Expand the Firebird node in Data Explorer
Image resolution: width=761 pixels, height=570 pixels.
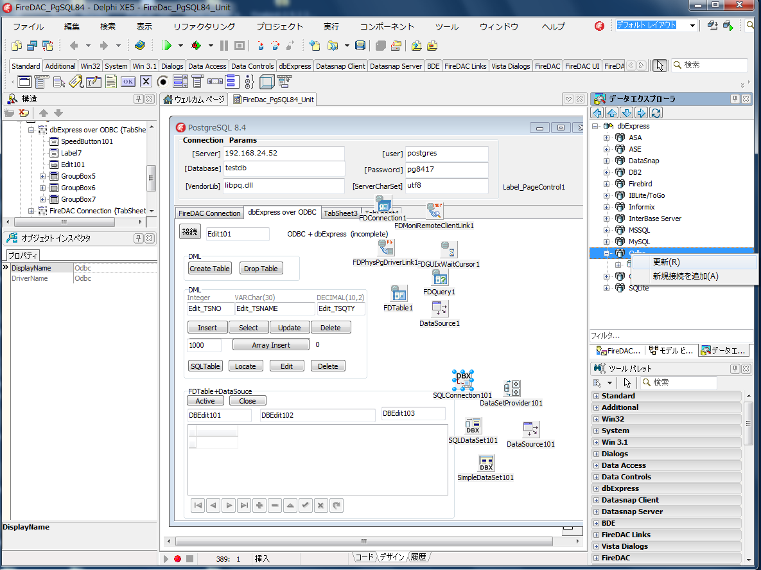[607, 184]
